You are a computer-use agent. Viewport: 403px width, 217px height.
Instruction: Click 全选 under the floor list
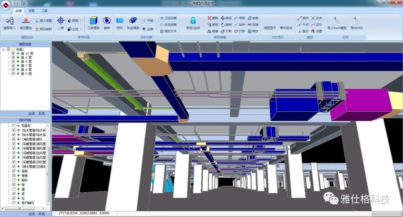(32, 114)
